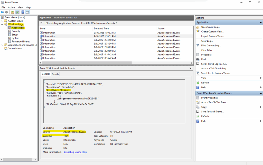263x165 pixels.
Task: Click the lower Refresh action under Event 1234
Action: (x=205, y=116)
